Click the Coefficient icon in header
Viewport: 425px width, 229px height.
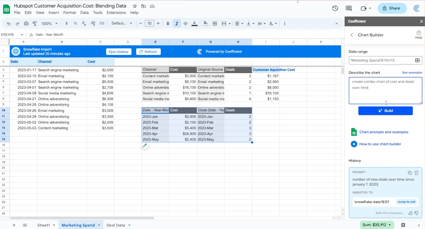tap(417, 8)
